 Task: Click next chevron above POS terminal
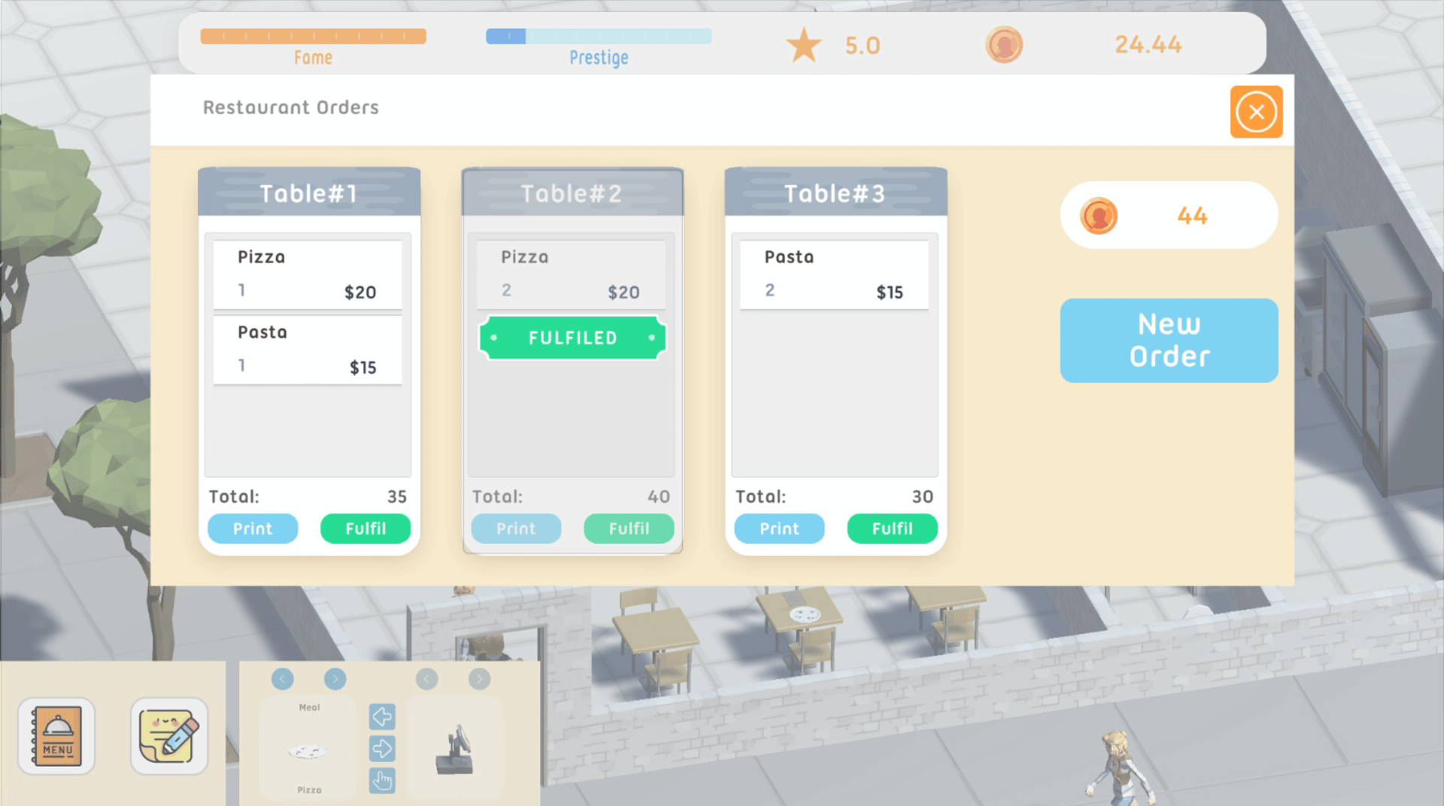point(479,679)
